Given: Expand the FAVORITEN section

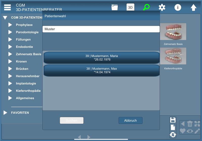Looking at the screenshot, I should pos(5,113).
